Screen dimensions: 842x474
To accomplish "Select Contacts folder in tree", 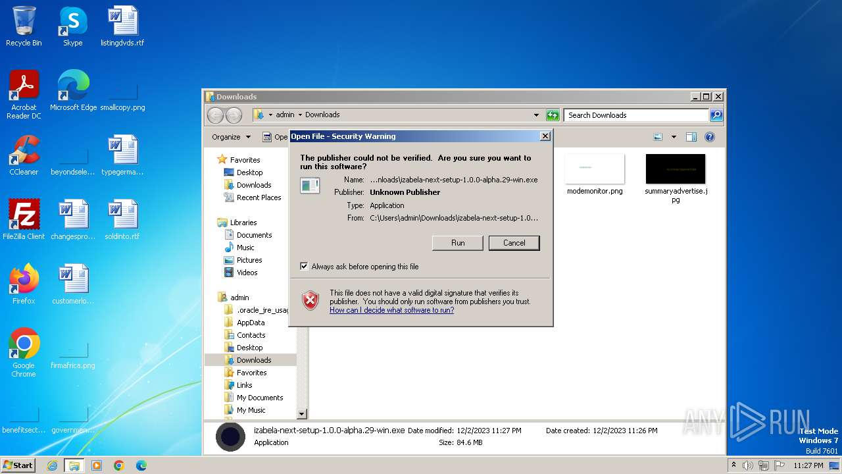I will pos(251,335).
